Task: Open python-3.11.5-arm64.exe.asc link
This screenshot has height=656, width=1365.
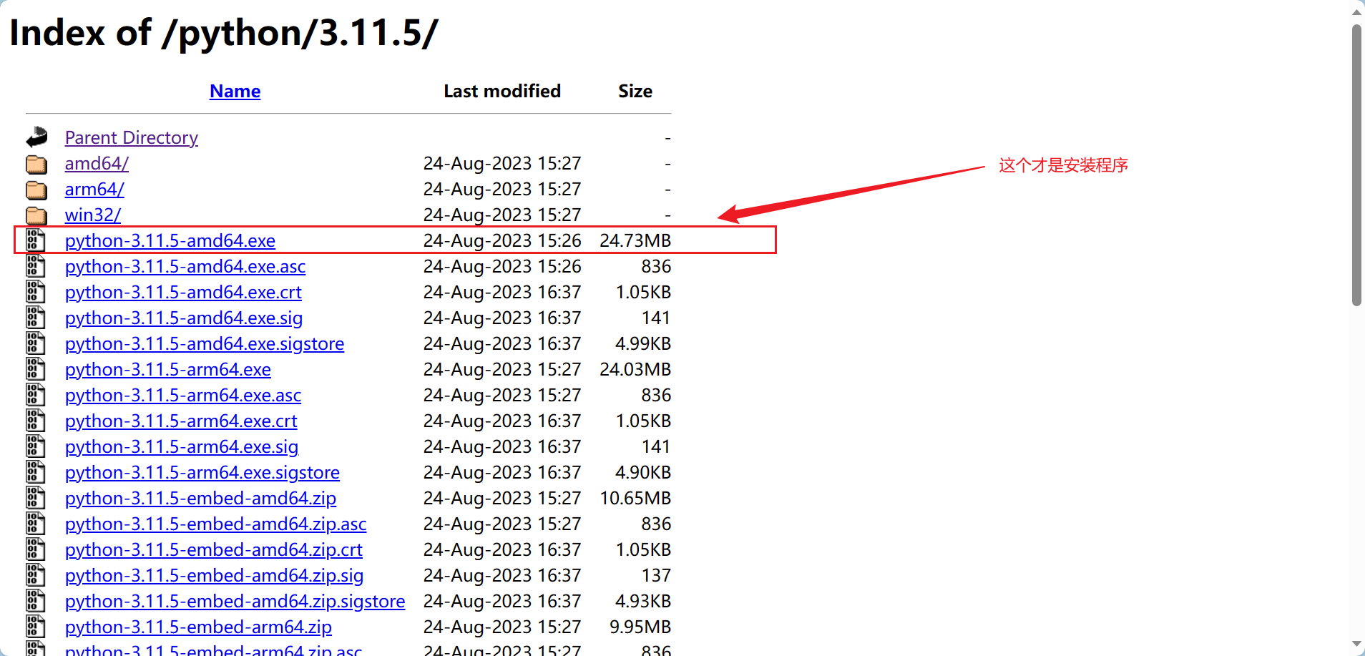Action: click(183, 395)
